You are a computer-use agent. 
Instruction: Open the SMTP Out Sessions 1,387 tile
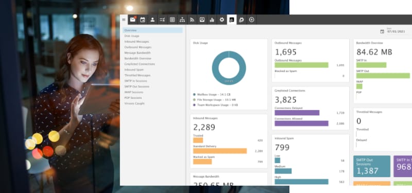point(371,166)
